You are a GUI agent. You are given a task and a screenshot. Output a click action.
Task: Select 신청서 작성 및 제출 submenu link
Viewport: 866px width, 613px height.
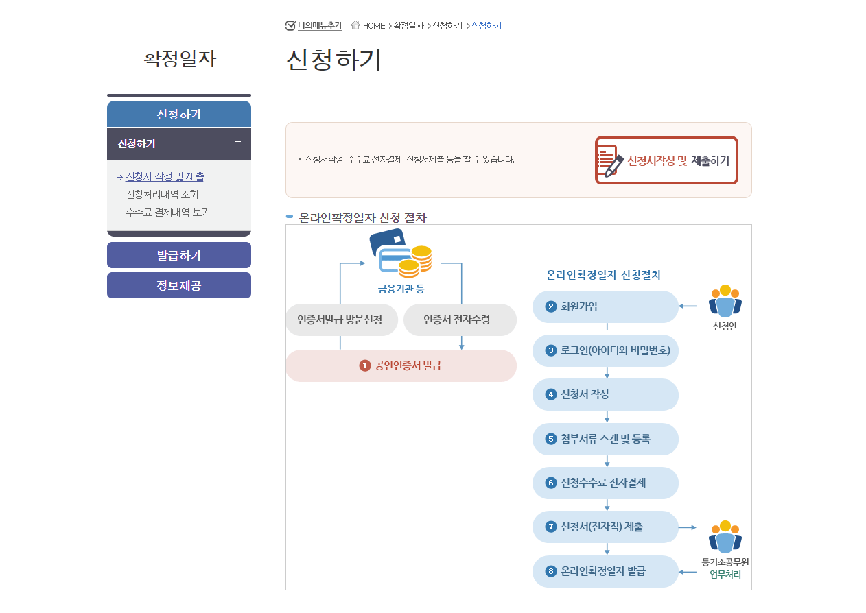(165, 177)
